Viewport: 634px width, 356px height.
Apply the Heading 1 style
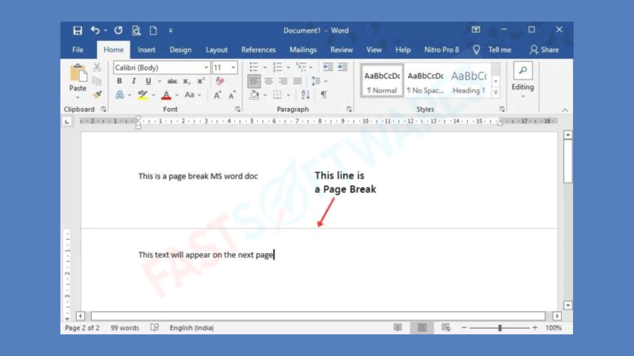click(x=469, y=81)
